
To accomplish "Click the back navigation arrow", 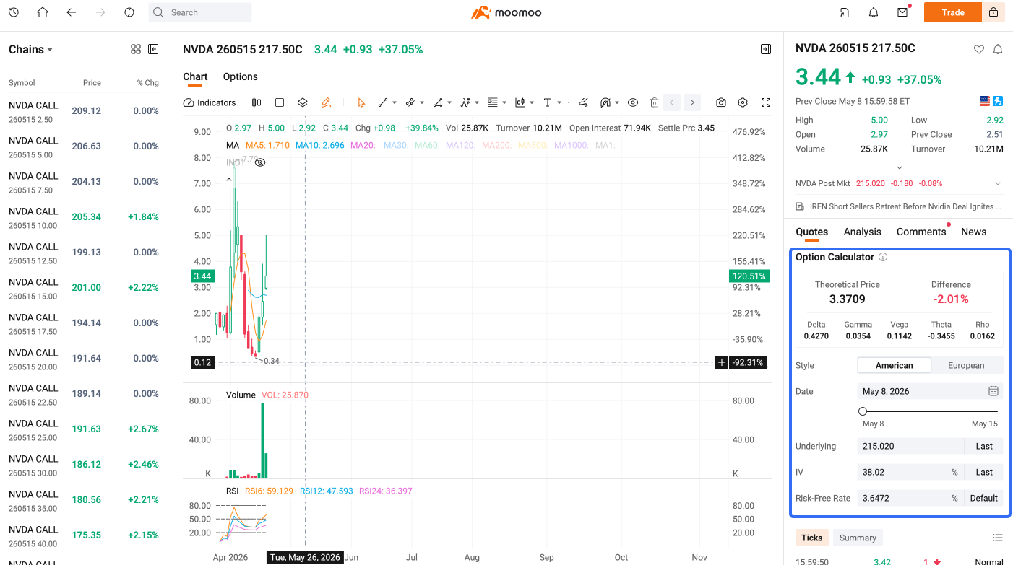I will (71, 12).
